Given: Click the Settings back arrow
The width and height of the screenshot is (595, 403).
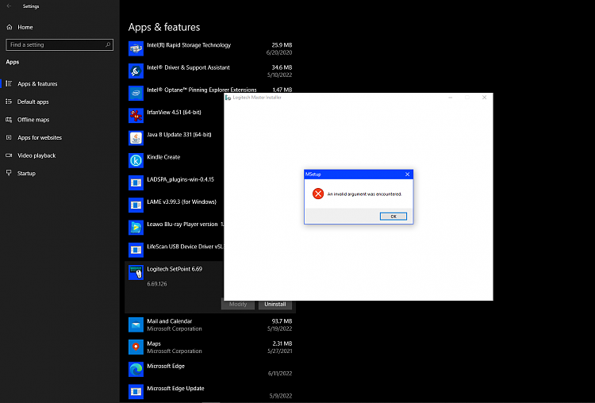Looking at the screenshot, I should tap(9, 6).
